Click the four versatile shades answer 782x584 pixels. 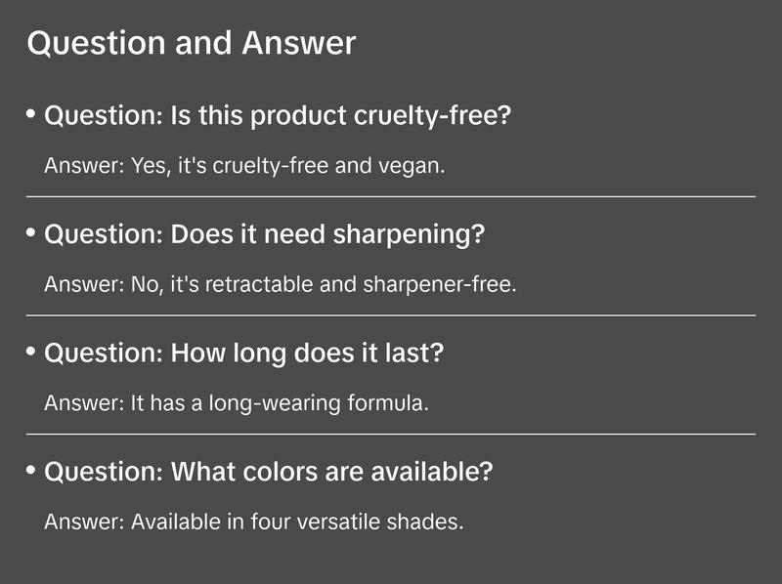253,522
